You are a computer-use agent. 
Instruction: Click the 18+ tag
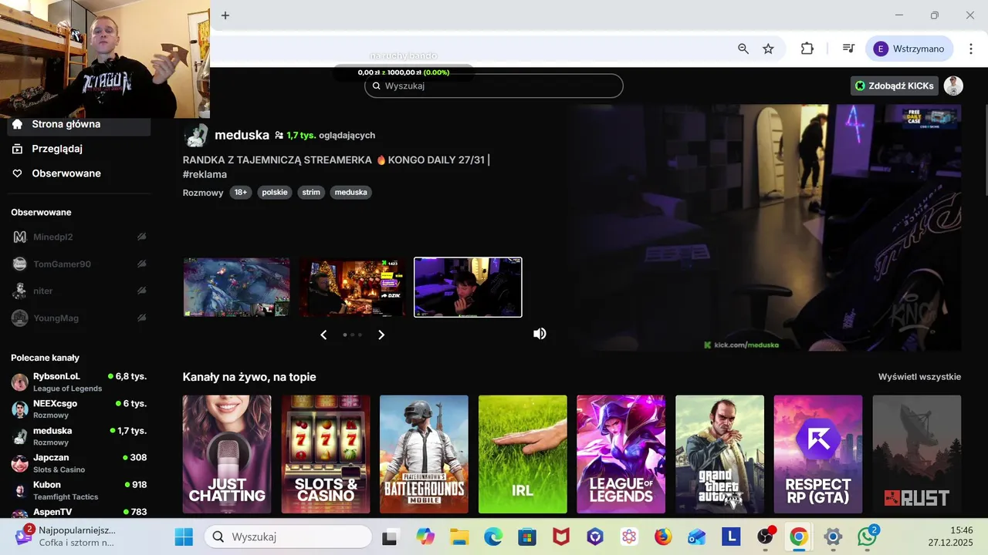pyautogui.click(x=241, y=193)
